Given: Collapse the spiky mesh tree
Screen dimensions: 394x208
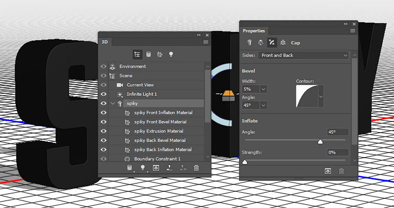Looking at the screenshot, I should pyautogui.click(x=113, y=103).
